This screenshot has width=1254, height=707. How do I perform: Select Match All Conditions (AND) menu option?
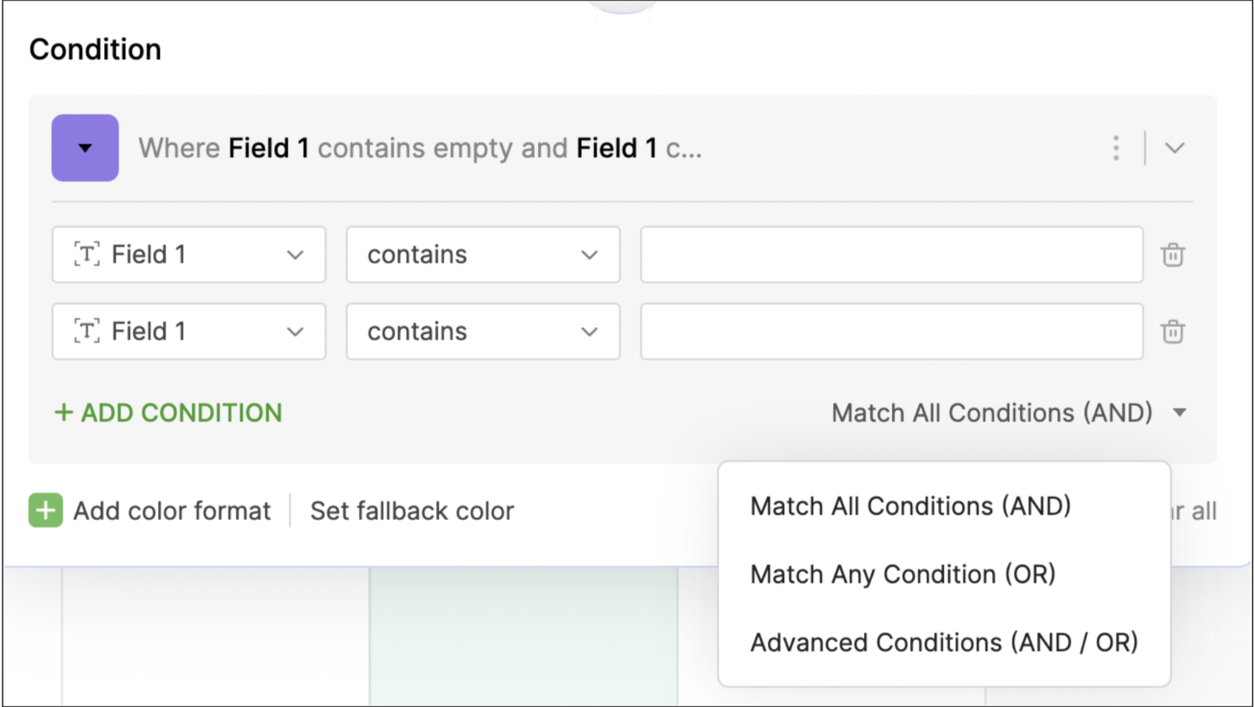click(910, 507)
